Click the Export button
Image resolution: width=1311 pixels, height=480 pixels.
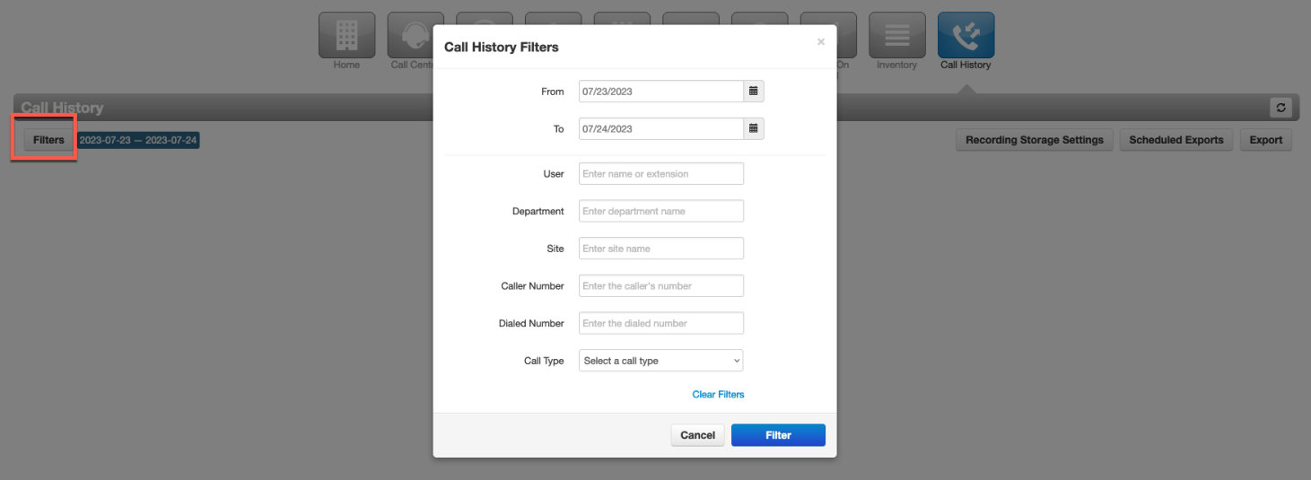[x=1265, y=140]
